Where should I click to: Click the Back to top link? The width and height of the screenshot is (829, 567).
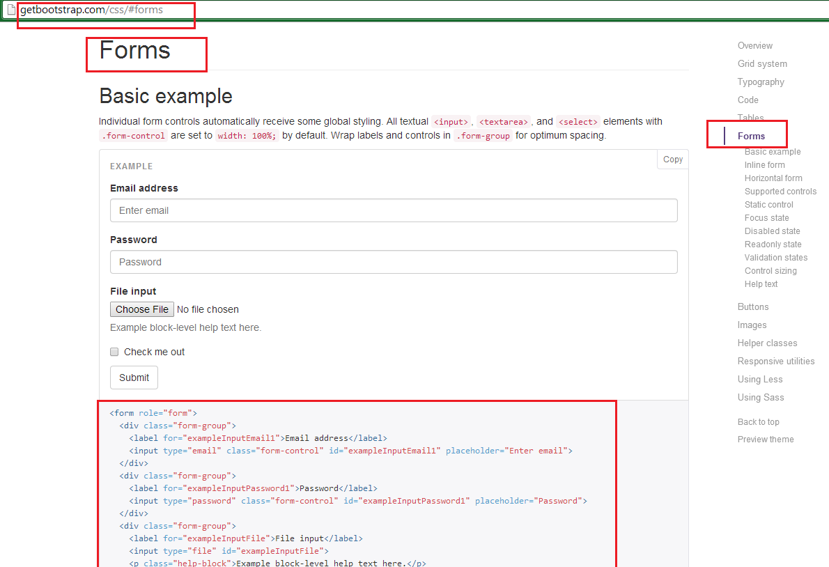pos(758,422)
